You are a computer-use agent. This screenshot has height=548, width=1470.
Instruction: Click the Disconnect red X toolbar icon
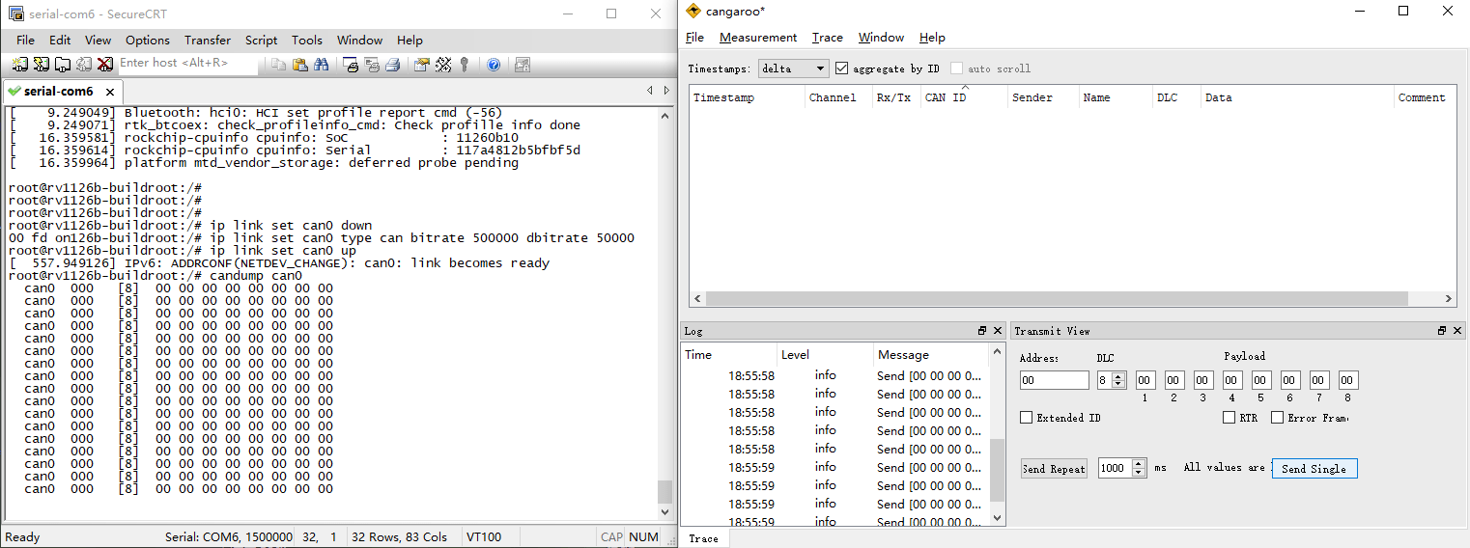(x=104, y=65)
